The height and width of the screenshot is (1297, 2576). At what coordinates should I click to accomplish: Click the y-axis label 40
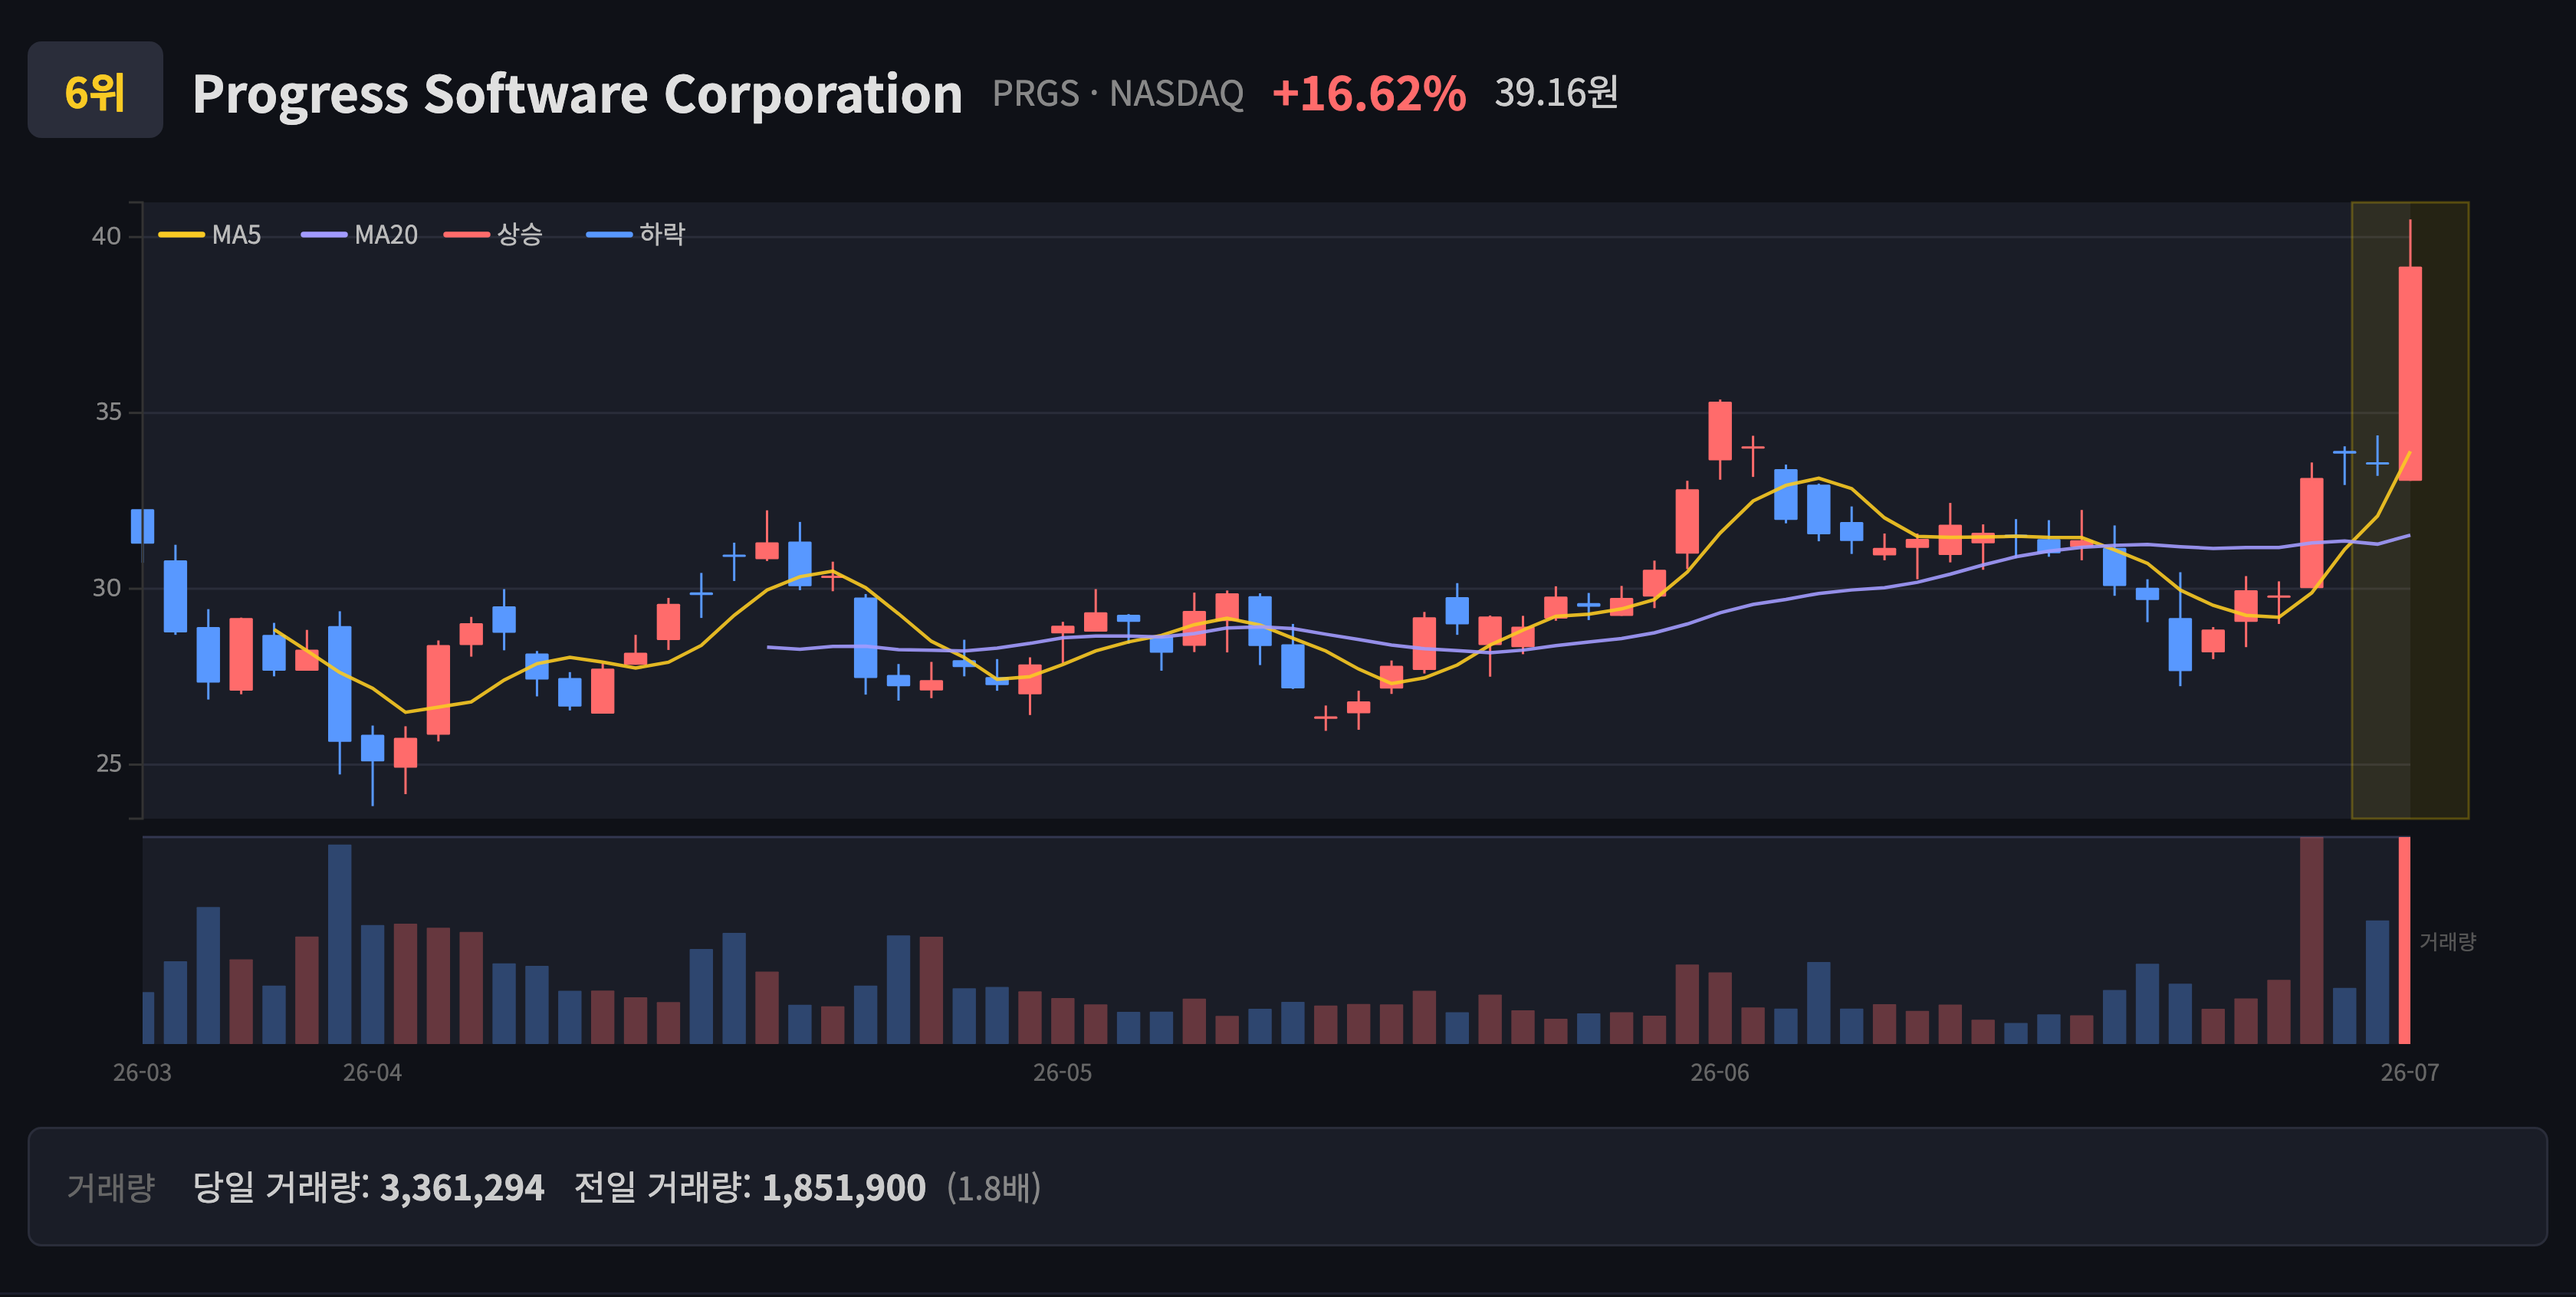pos(106,236)
